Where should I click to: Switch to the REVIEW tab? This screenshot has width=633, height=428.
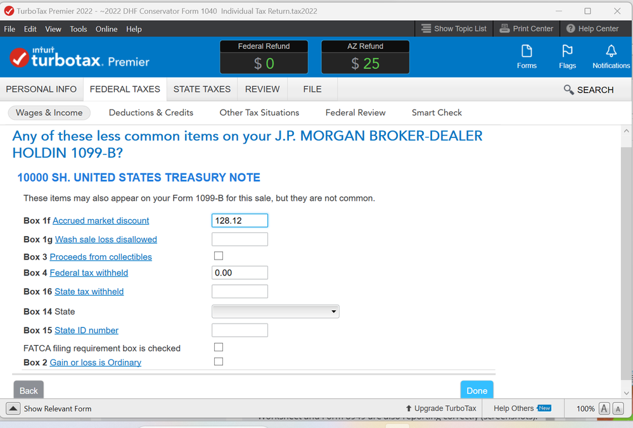pos(262,89)
